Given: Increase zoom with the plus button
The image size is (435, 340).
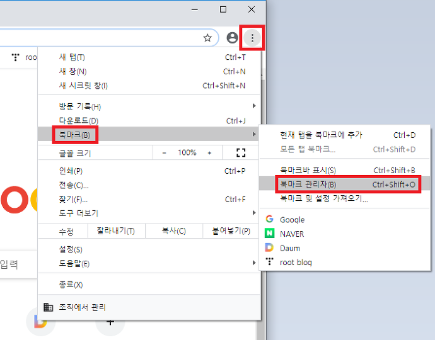Looking at the screenshot, I should coord(209,152).
